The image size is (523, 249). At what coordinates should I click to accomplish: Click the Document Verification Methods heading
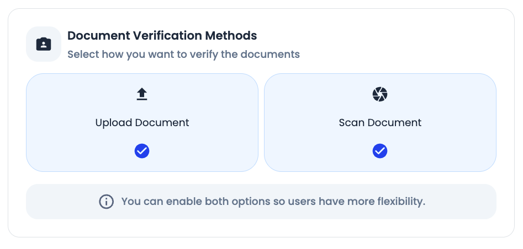(162, 36)
